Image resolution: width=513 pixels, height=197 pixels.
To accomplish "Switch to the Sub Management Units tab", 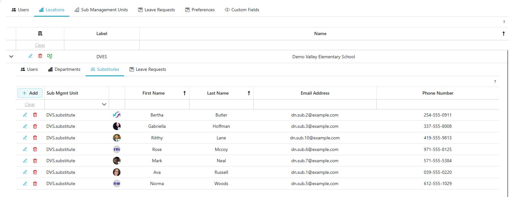I will [101, 10].
